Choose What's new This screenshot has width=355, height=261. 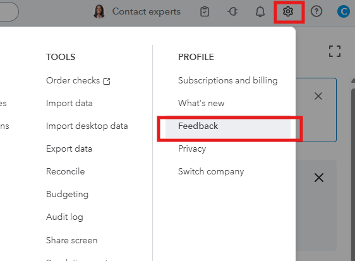click(201, 103)
